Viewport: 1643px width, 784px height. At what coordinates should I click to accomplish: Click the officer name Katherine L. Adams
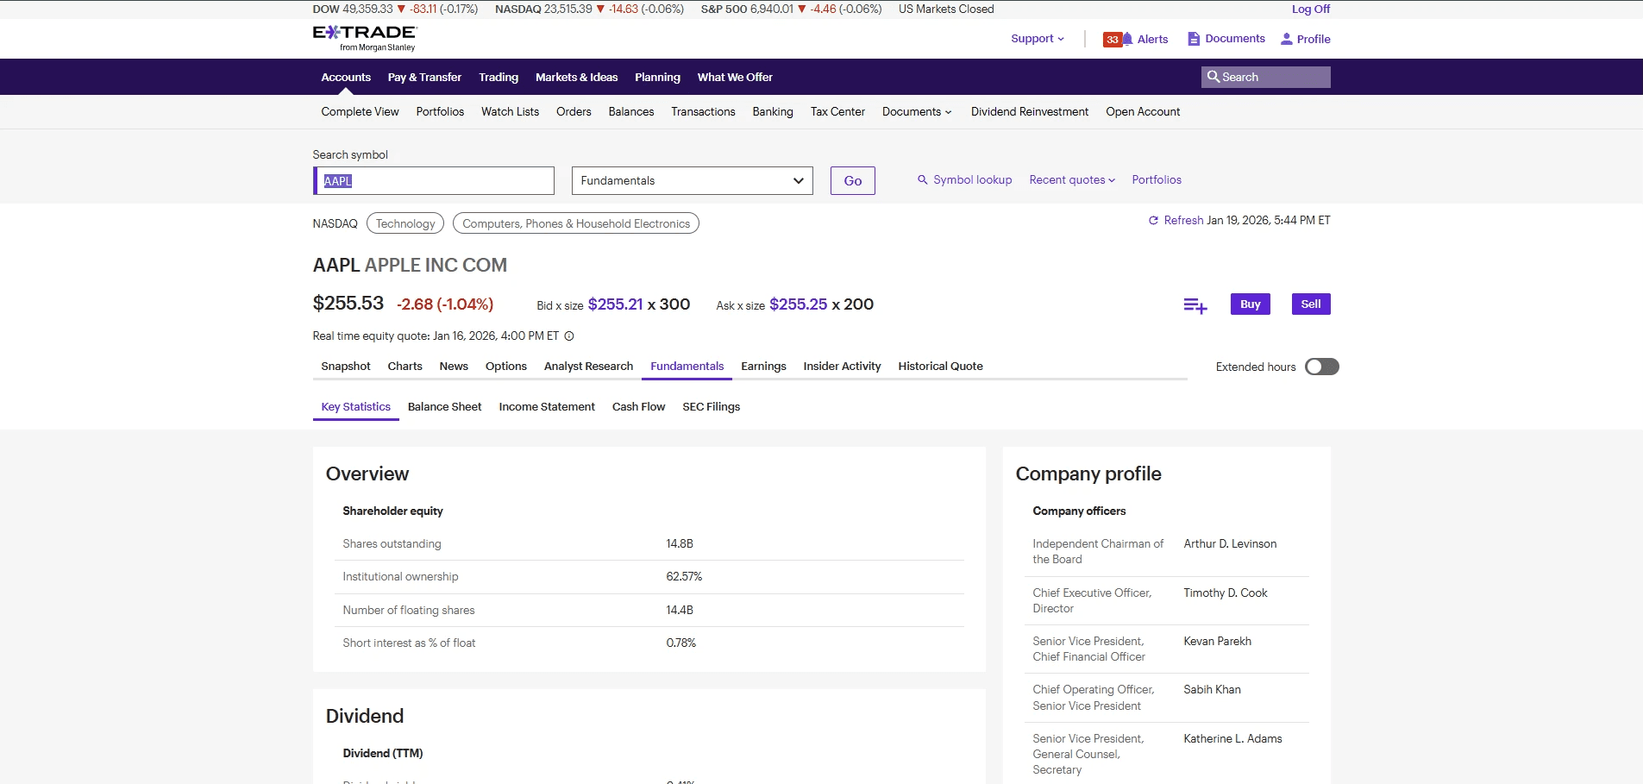(x=1232, y=739)
